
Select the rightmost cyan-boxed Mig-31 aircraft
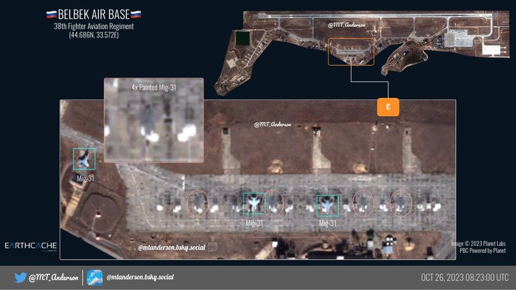click(x=327, y=204)
